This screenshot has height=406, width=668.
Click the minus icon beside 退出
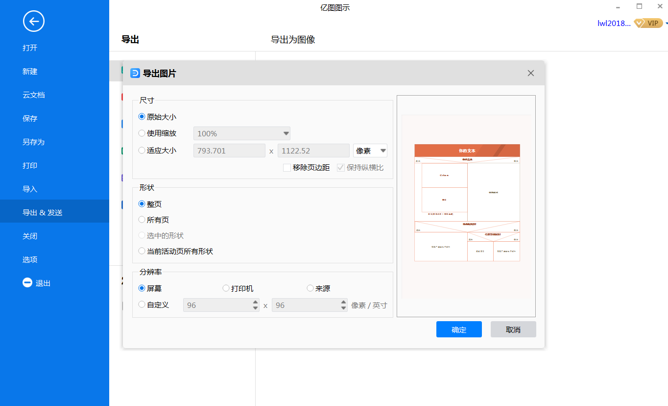coord(27,283)
